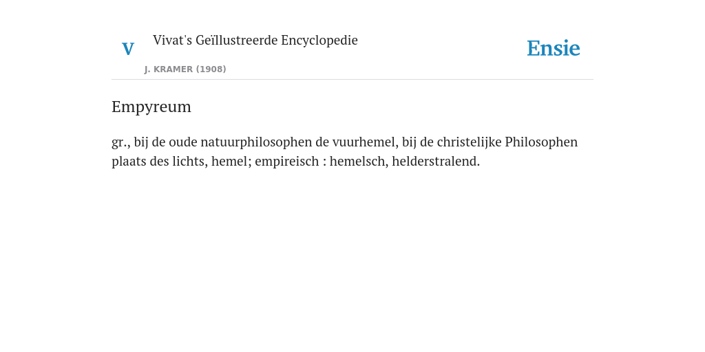Select the J. KRAMER (1908) author label
705x352 pixels.
click(185, 69)
